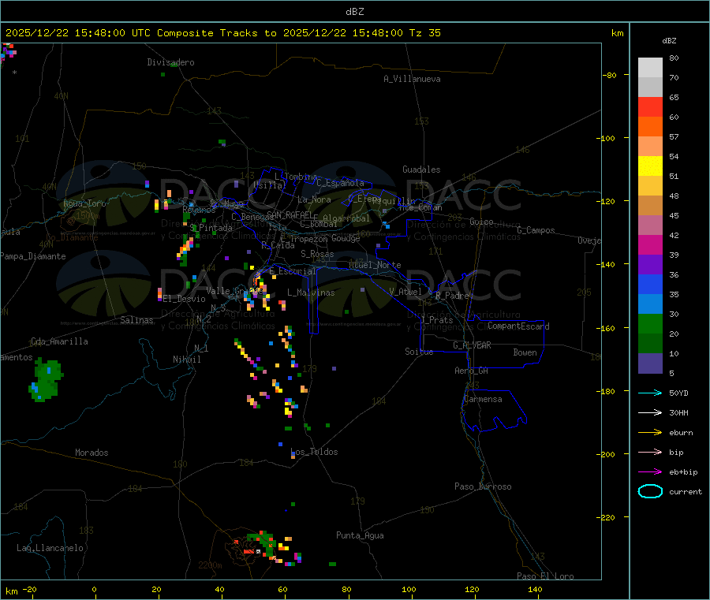This screenshot has width=710, height=600.
Task: Select the magenta 39-42 dBZ legend swatch
Action: [650, 244]
